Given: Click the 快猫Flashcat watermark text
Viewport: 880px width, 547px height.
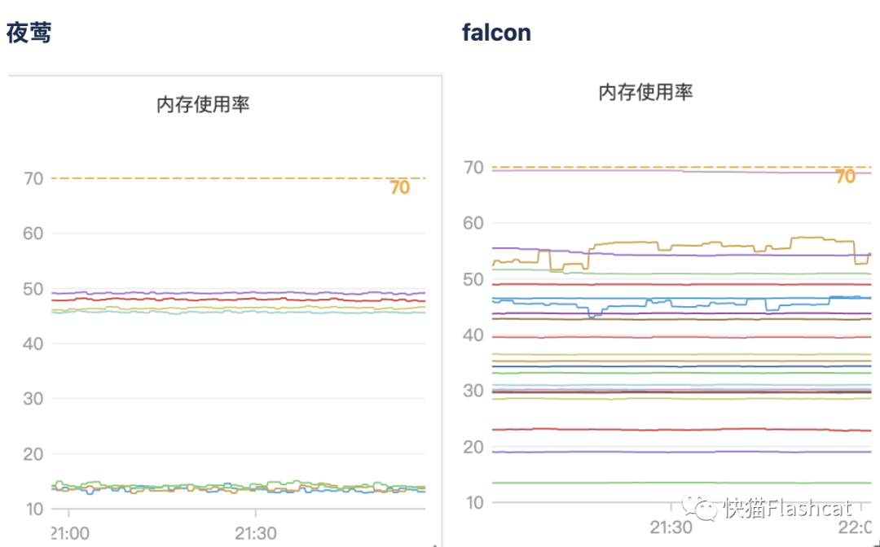Looking at the screenshot, I should [x=787, y=510].
